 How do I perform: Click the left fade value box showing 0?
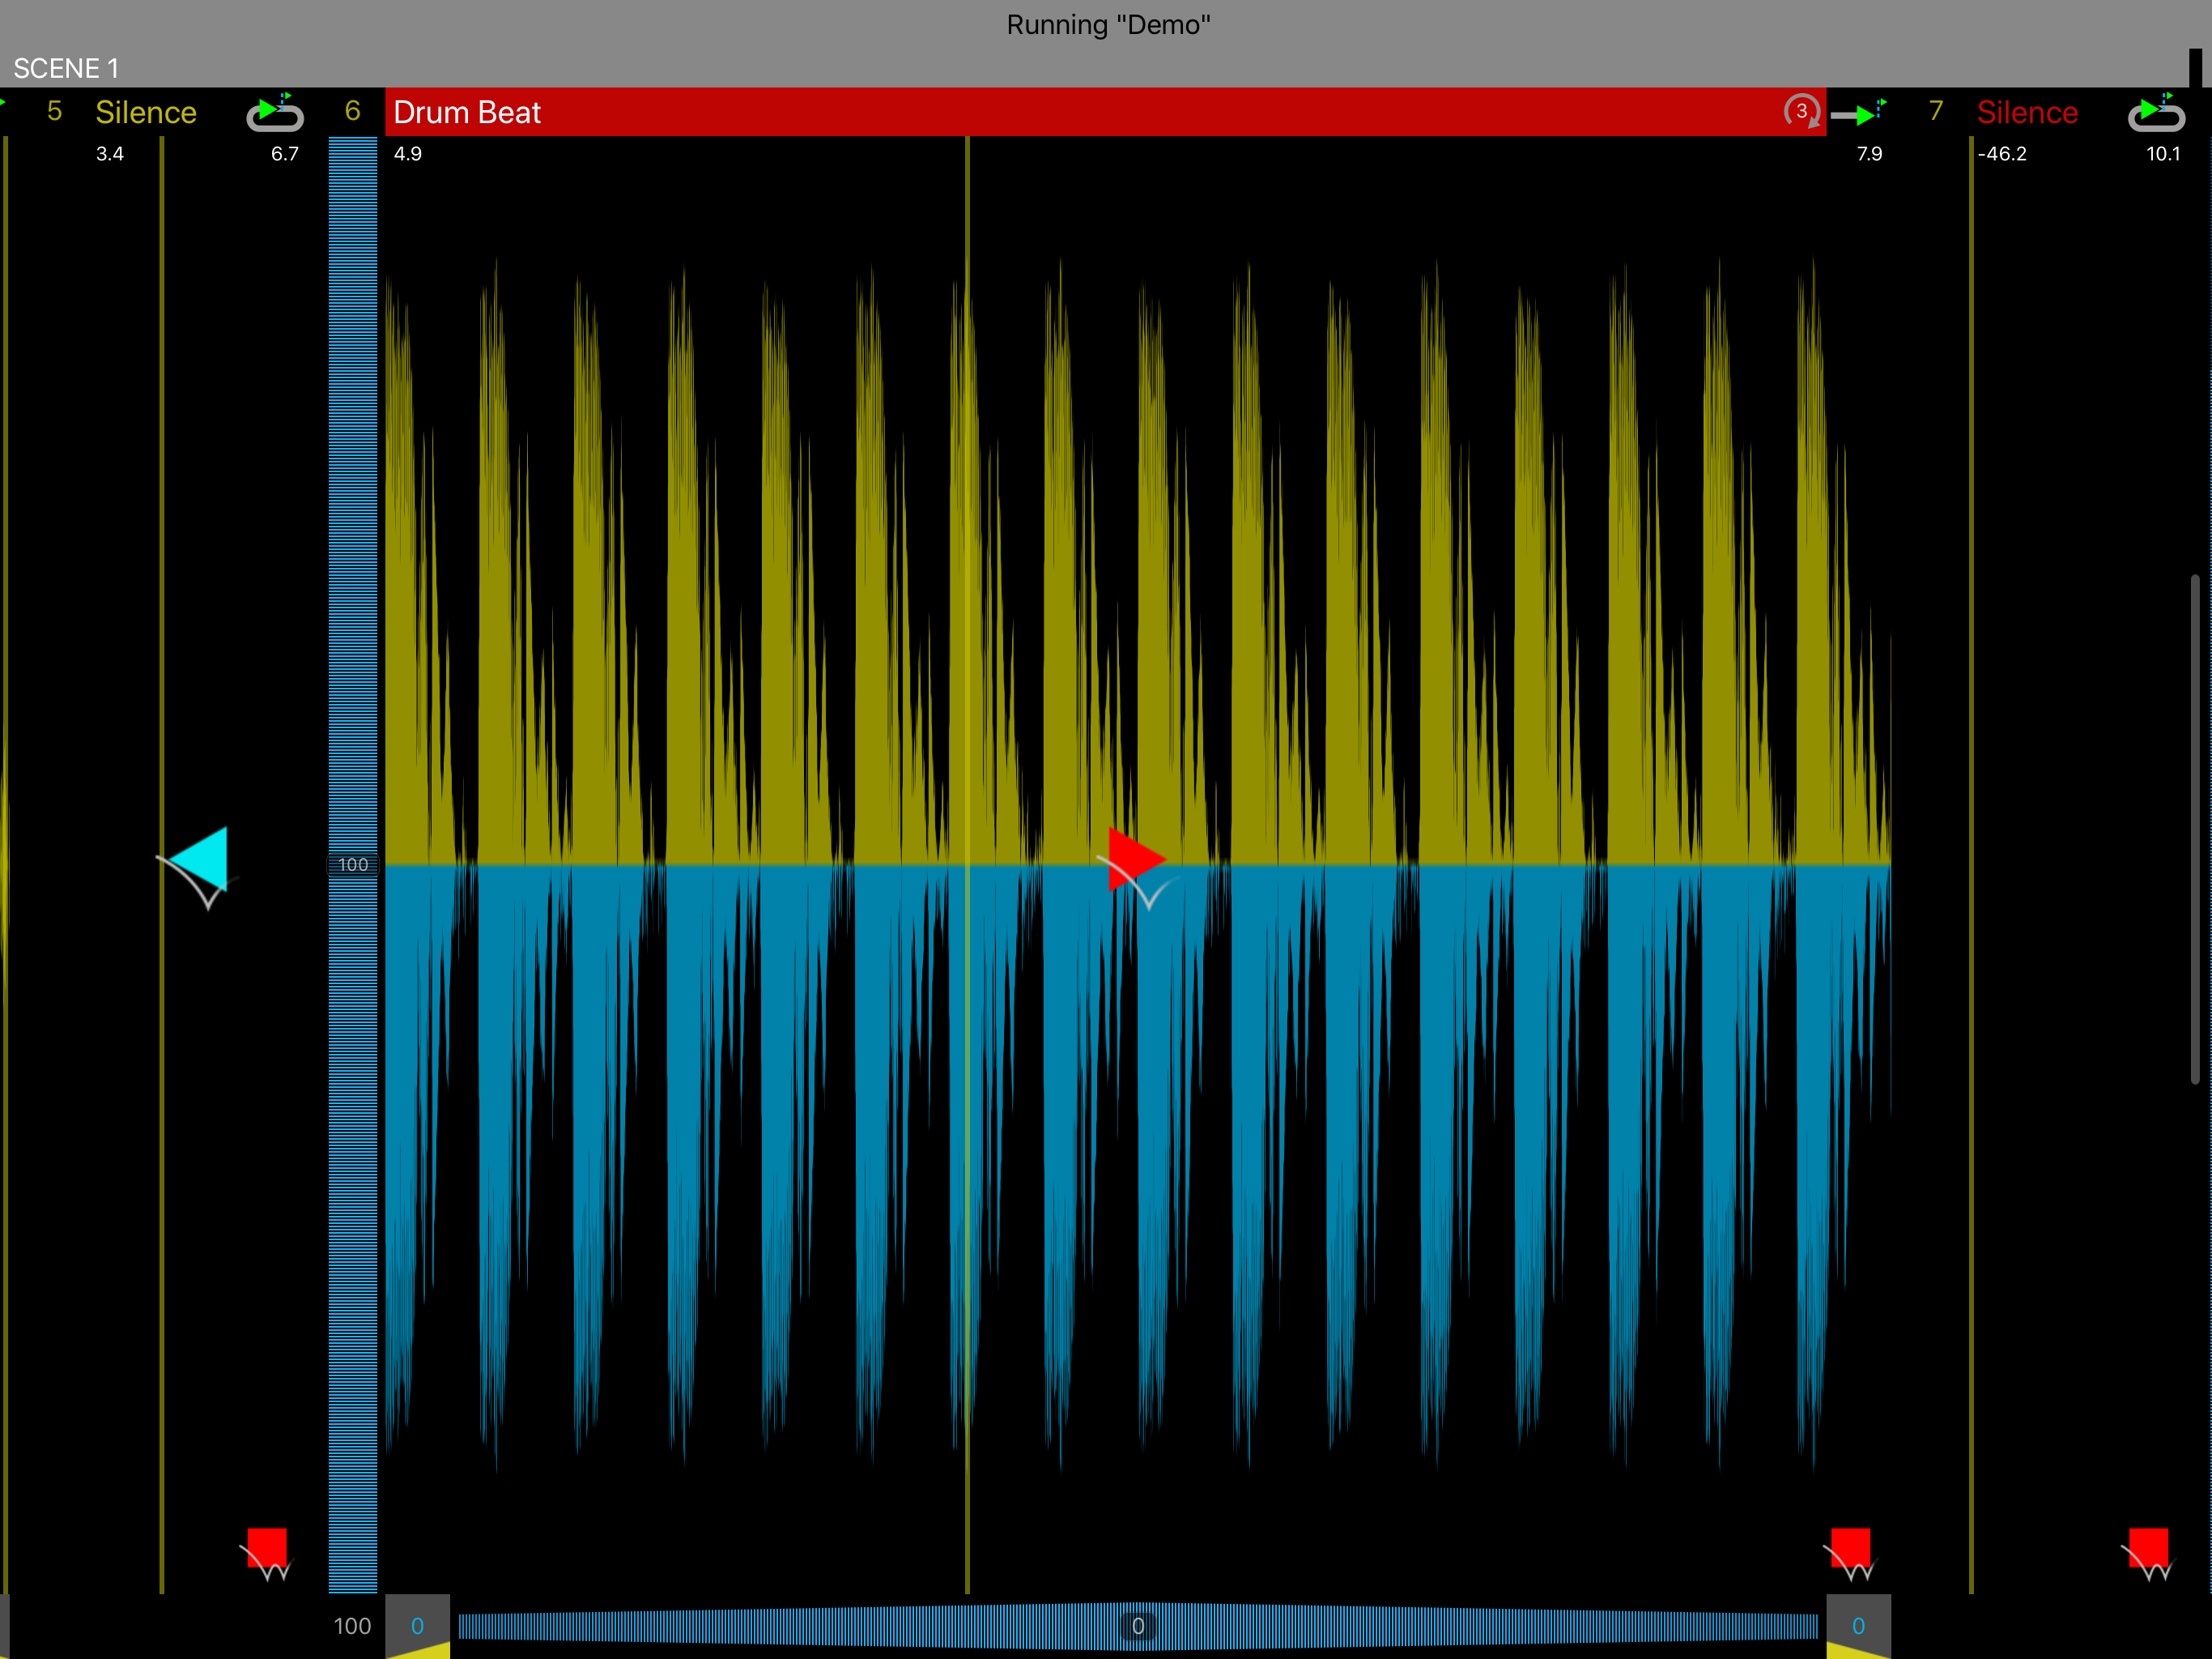click(417, 1626)
